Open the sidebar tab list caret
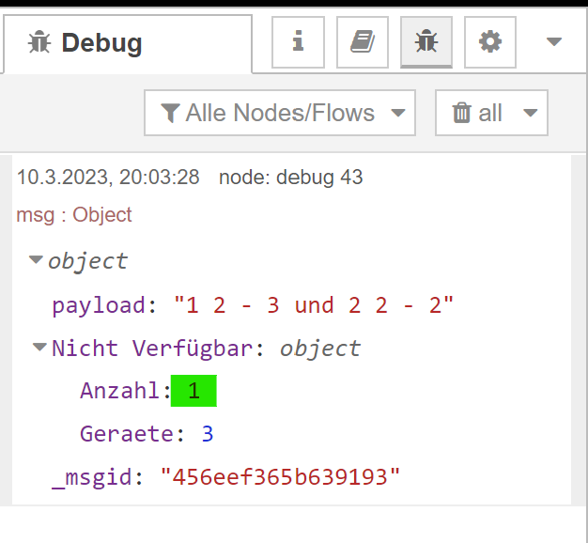Viewport: 588px width, 543px height. click(554, 41)
